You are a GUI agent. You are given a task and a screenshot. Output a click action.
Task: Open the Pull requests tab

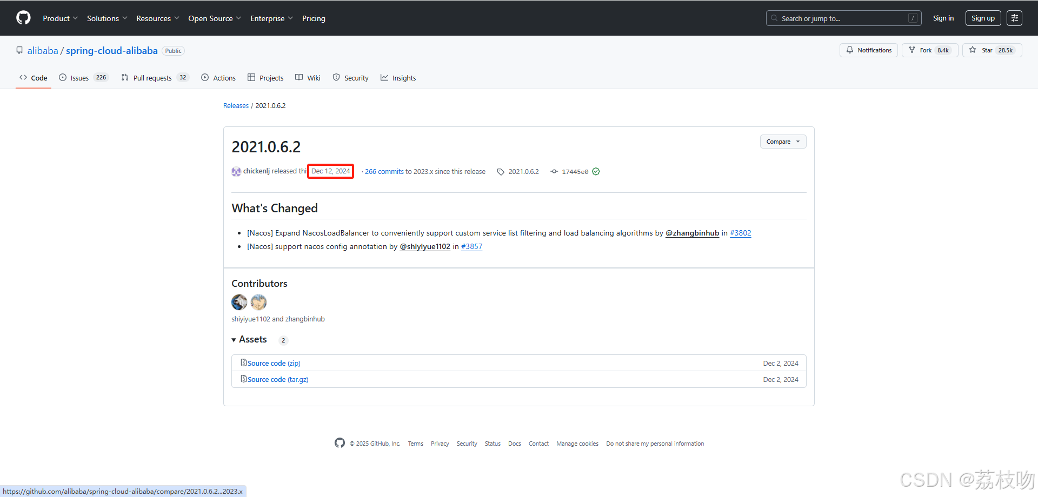tap(155, 78)
